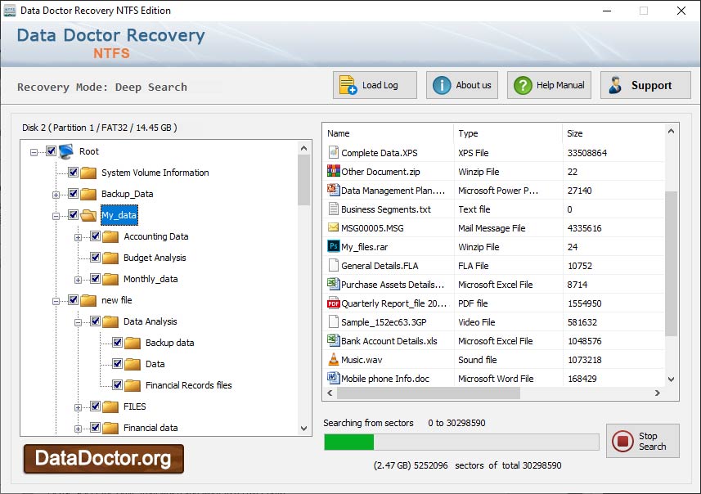Click the My_files.rar Winzip icon
The width and height of the screenshot is (701, 494).
click(x=333, y=246)
